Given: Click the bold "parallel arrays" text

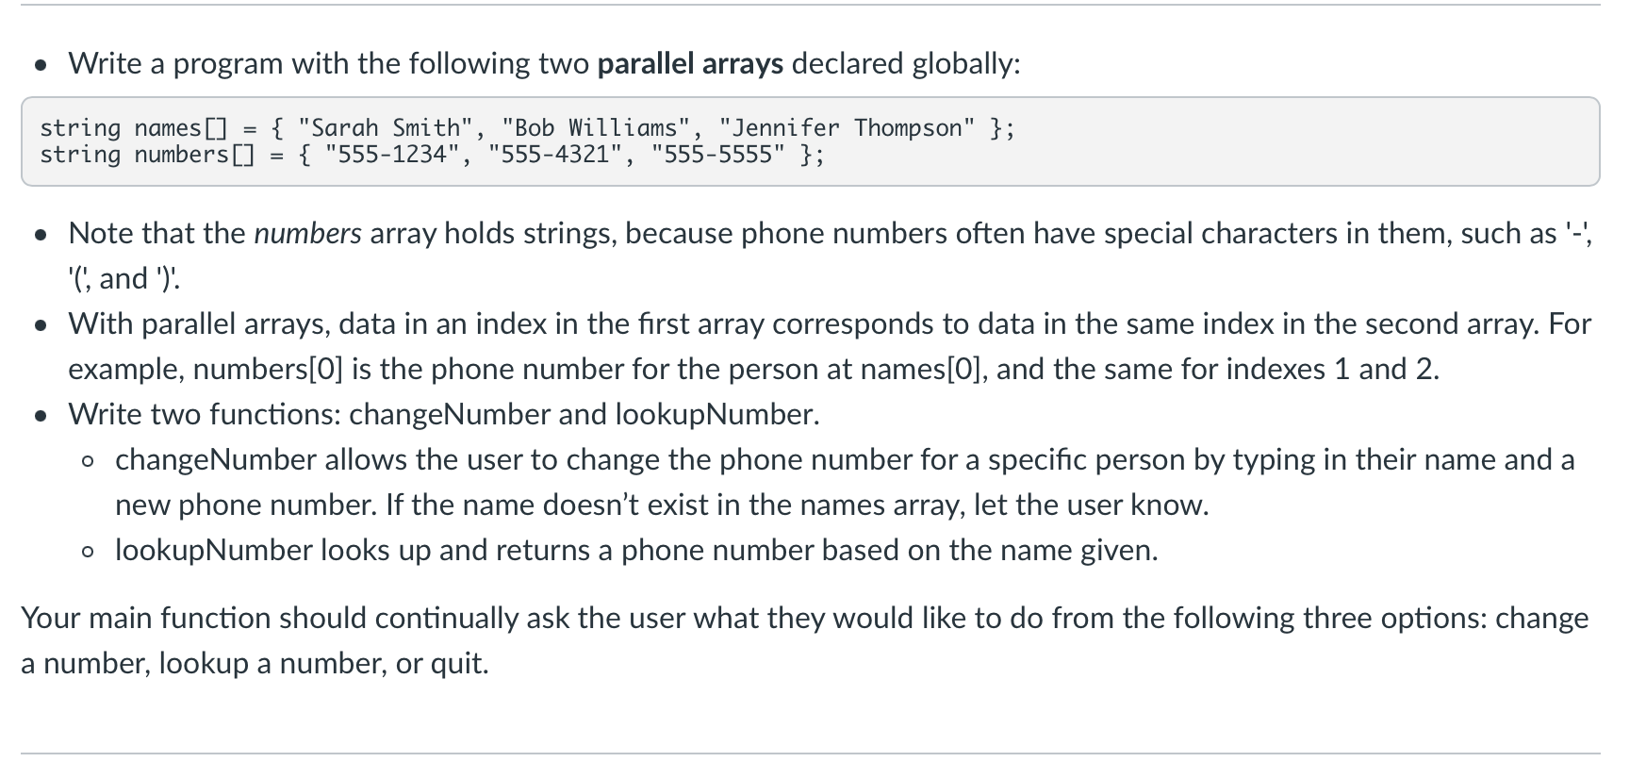Looking at the screenshot, I should click(690, 63).
